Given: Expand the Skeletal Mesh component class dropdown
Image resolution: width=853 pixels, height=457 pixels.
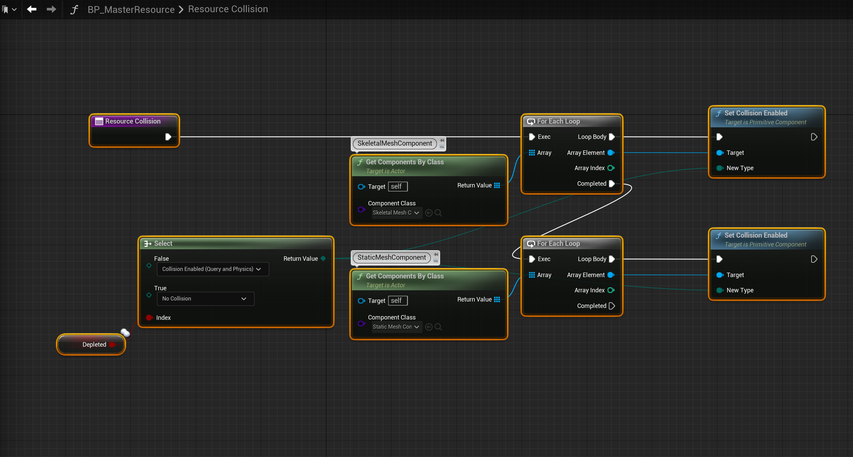Looking at the screenshot, I should 396,213.
